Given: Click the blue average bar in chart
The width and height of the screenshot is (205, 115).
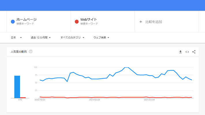Looking at the screenshot, I should tap(17, 87).
